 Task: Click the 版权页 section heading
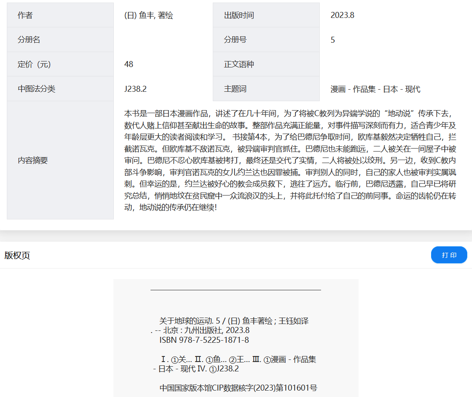[17, 255]
